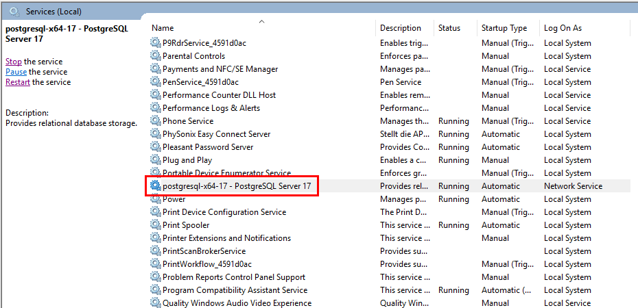Restart the service using the Restart link

(x=18, y=82)
